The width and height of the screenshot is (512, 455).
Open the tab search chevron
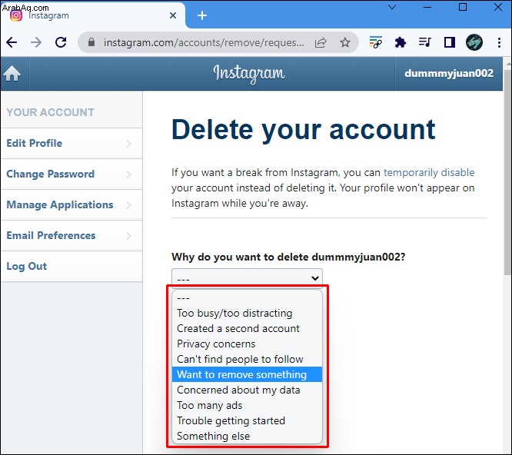coord(392,7)
